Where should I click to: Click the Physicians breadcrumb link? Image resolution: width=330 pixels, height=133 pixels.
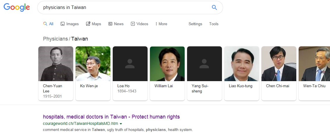[x=55, y=39]
